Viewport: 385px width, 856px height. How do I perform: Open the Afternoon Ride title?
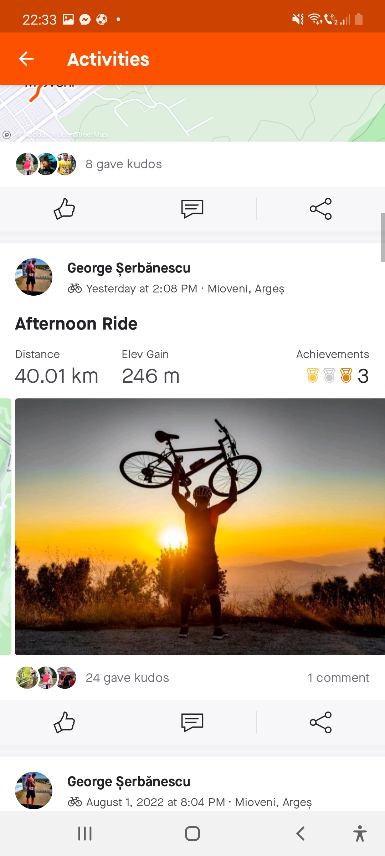click(76, 324)
